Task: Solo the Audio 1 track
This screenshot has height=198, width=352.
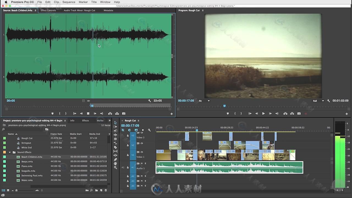Action: pos(145,163)
